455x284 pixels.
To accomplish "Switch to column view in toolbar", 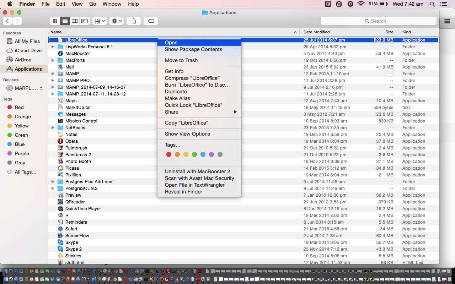I will click(75, 21).
